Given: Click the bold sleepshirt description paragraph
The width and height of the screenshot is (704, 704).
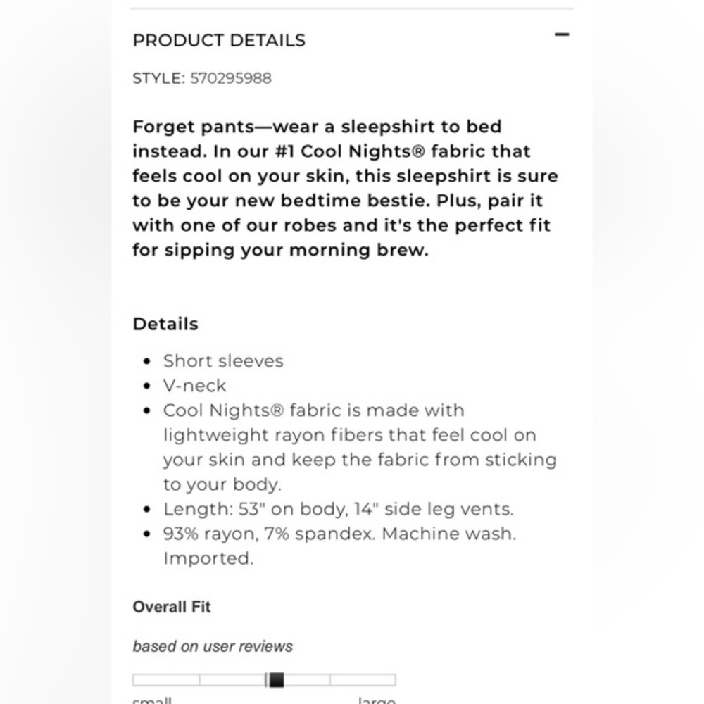Looking at the screenshot, I should (345, 188).
